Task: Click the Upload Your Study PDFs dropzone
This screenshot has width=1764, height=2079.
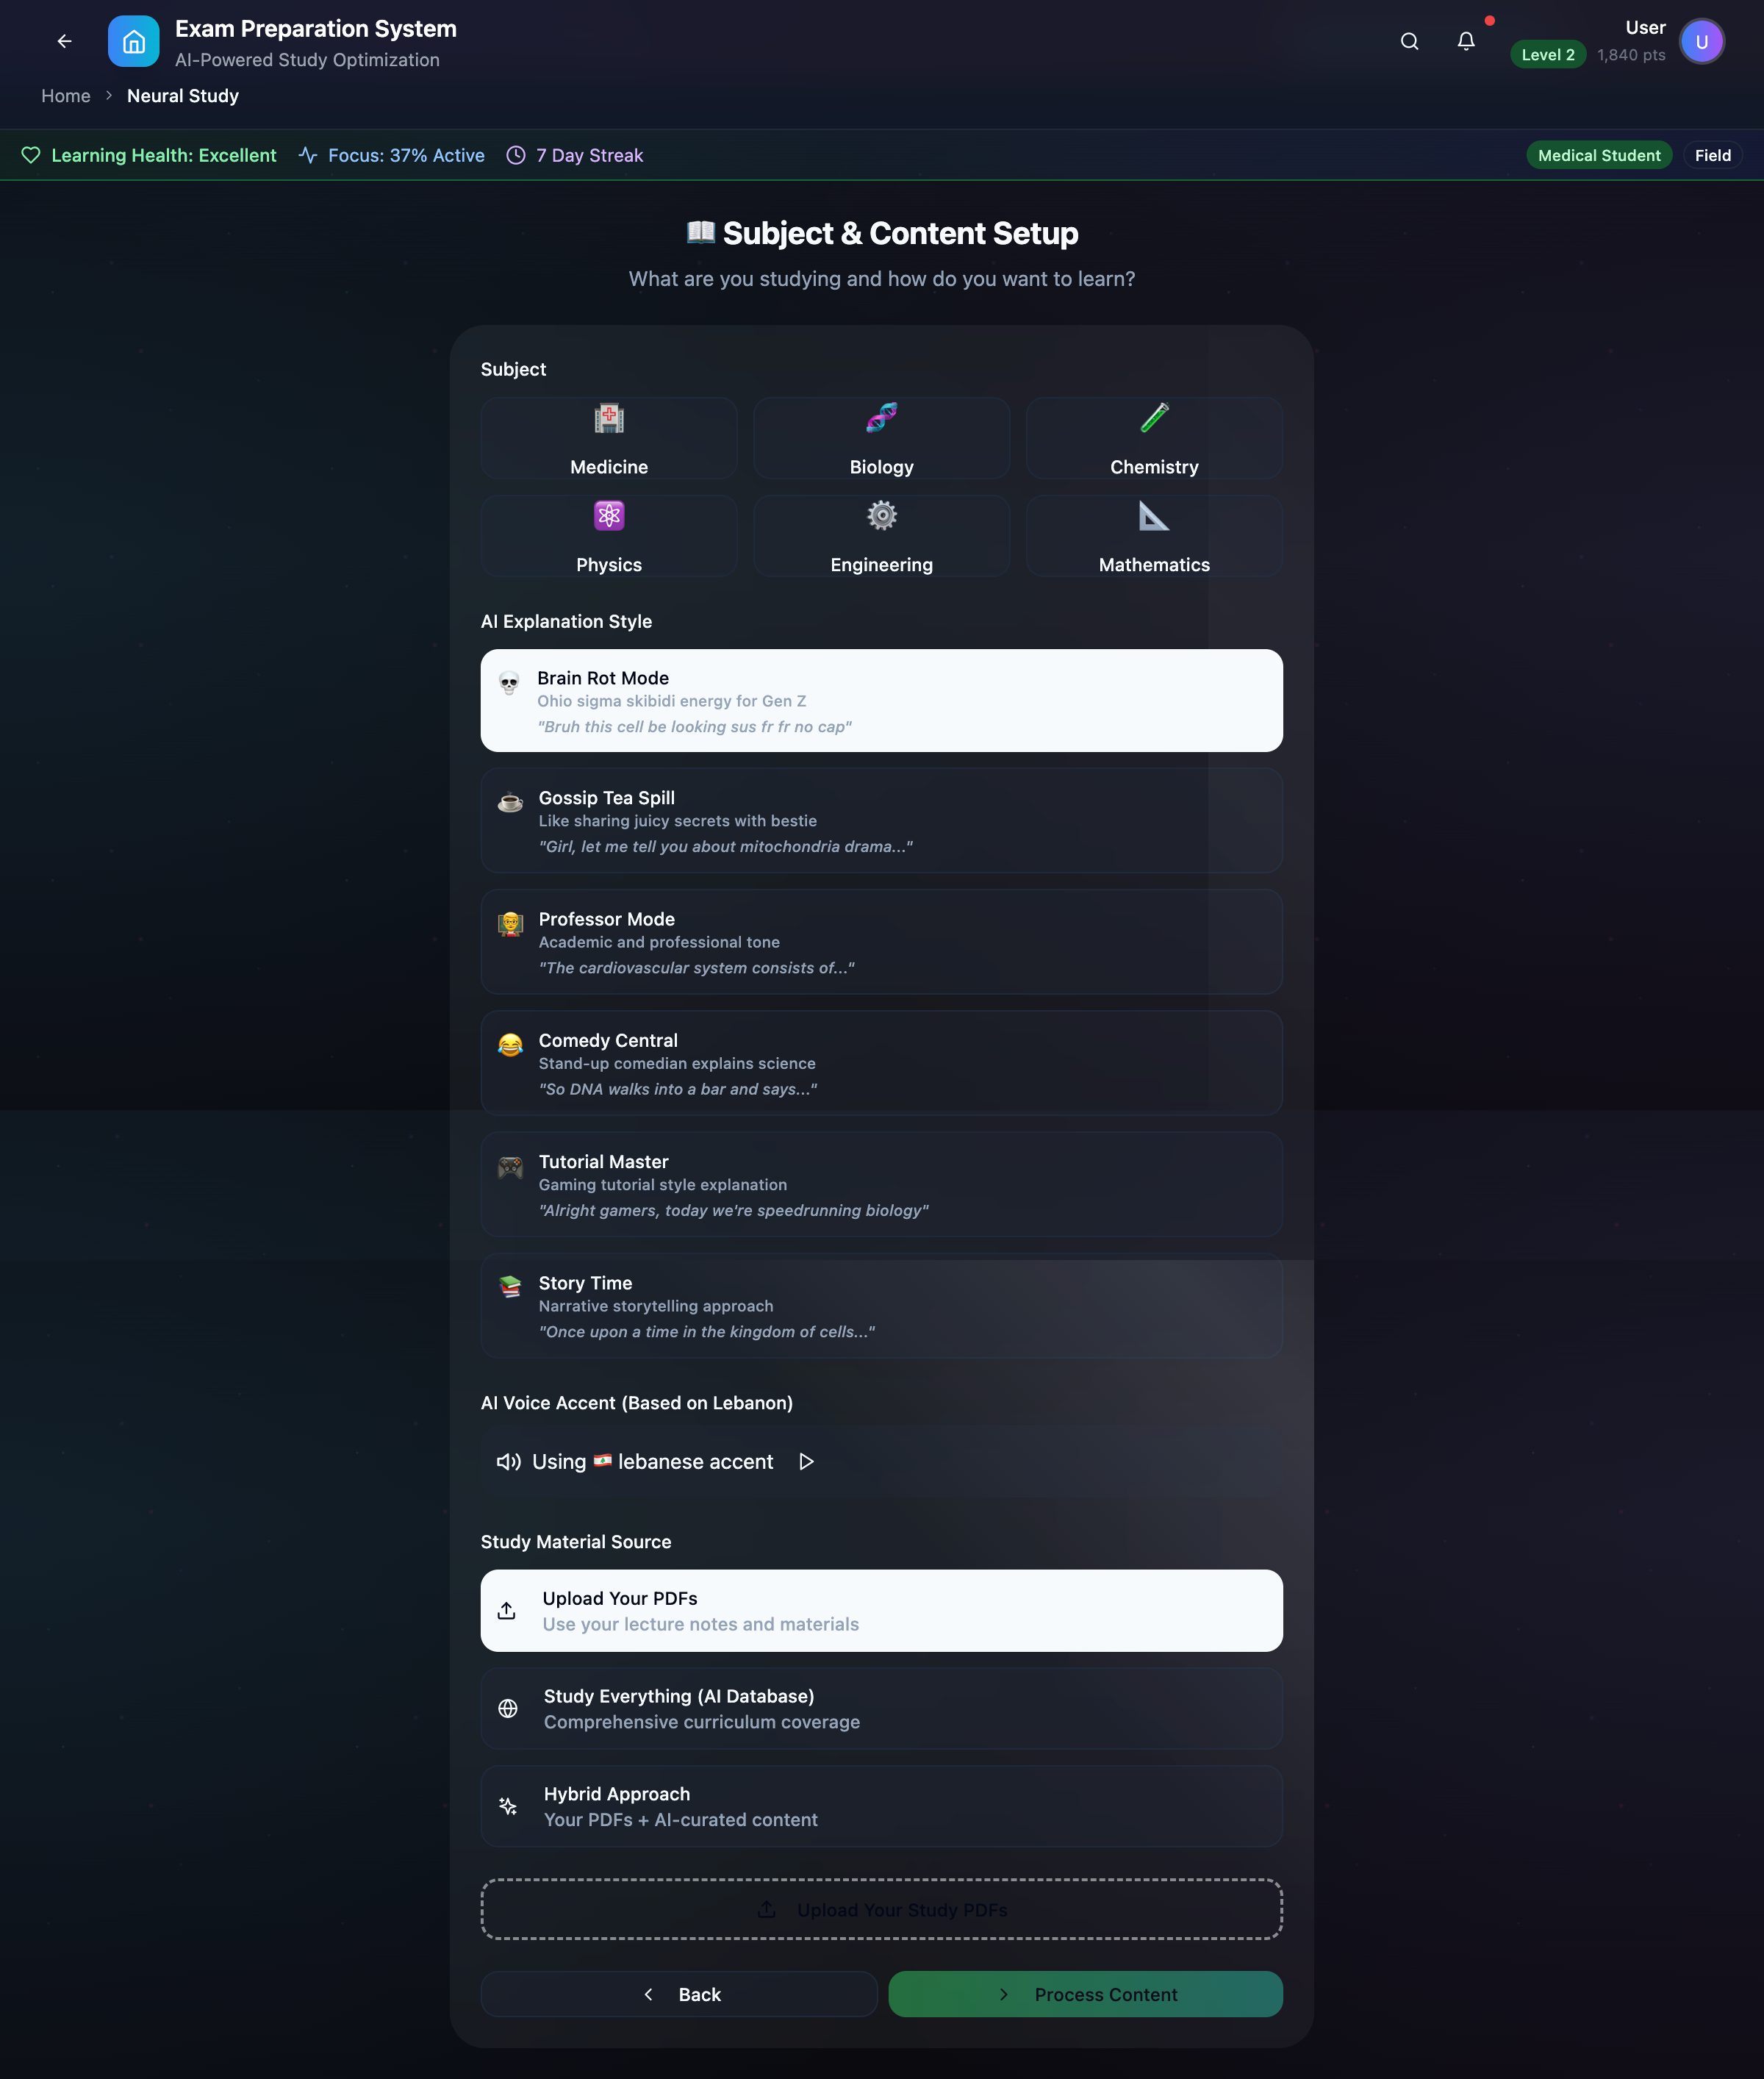Action: coord(881,1909)
